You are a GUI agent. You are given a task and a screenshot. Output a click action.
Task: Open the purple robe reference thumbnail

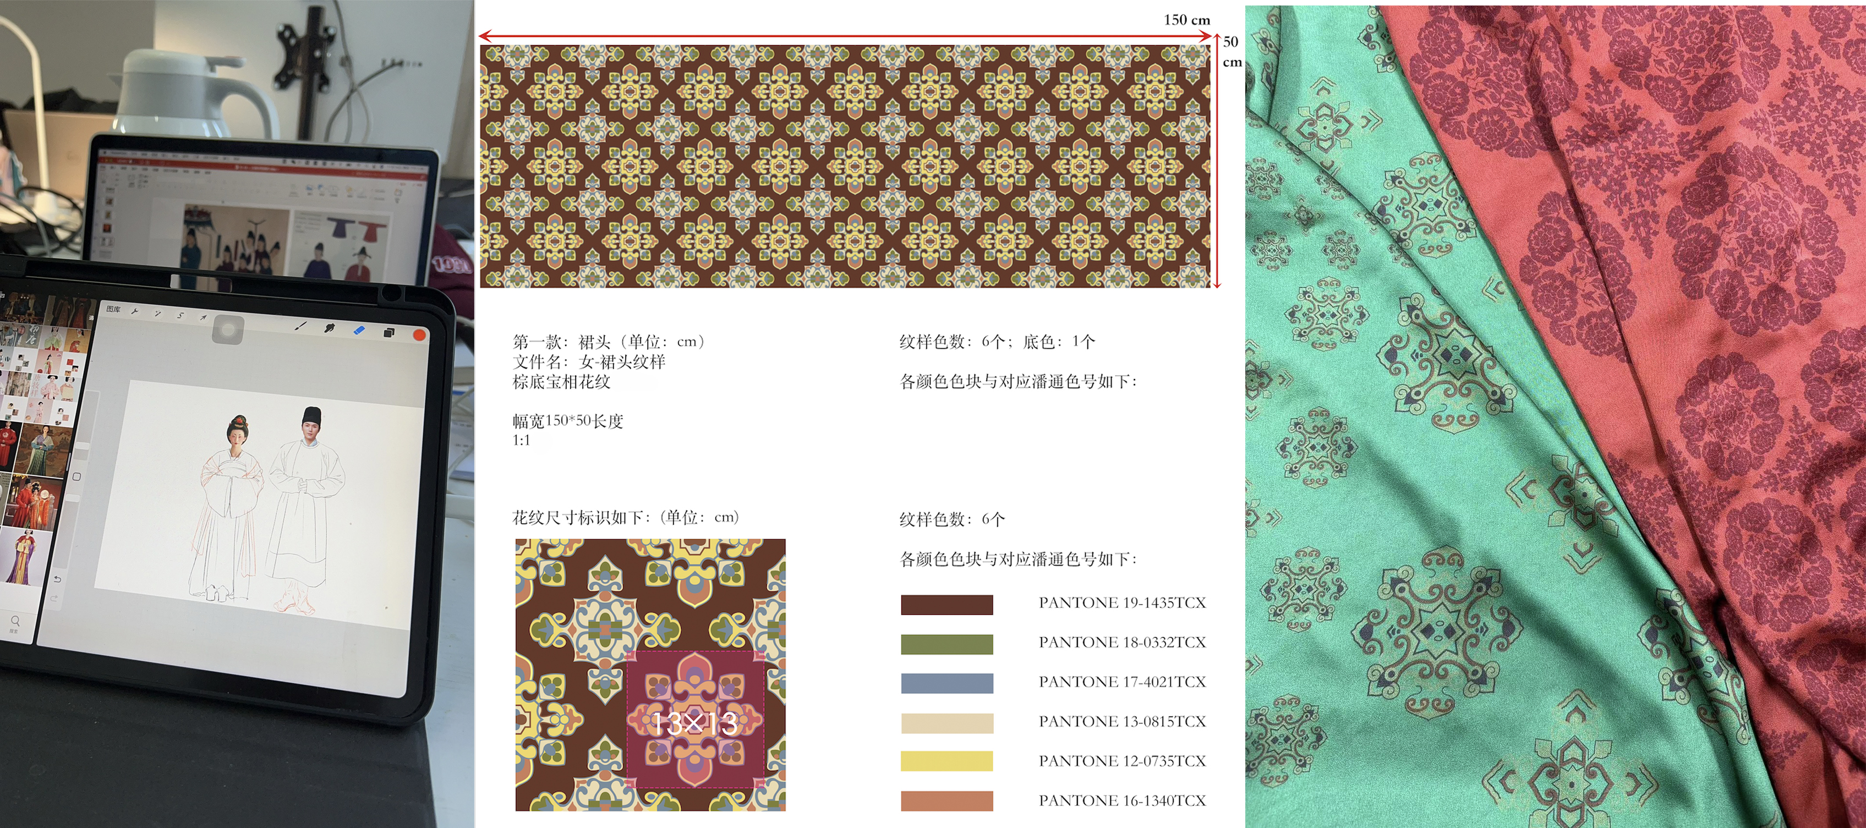[x=24, y=557]
